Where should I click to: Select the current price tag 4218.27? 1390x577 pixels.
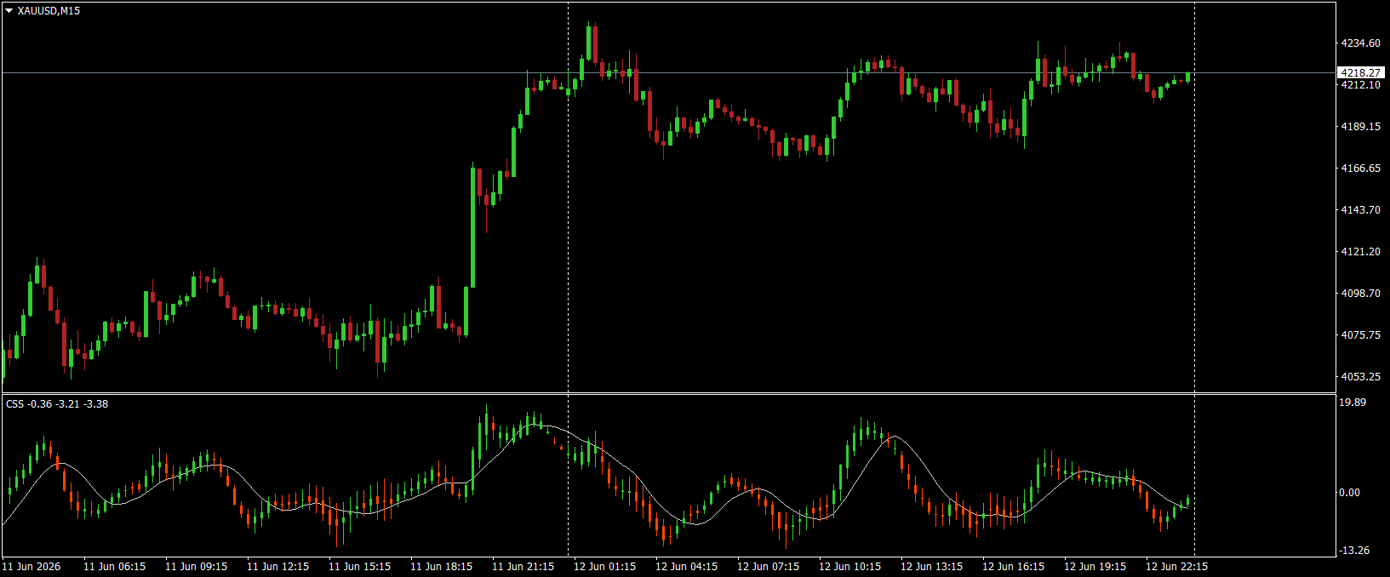1360,73
